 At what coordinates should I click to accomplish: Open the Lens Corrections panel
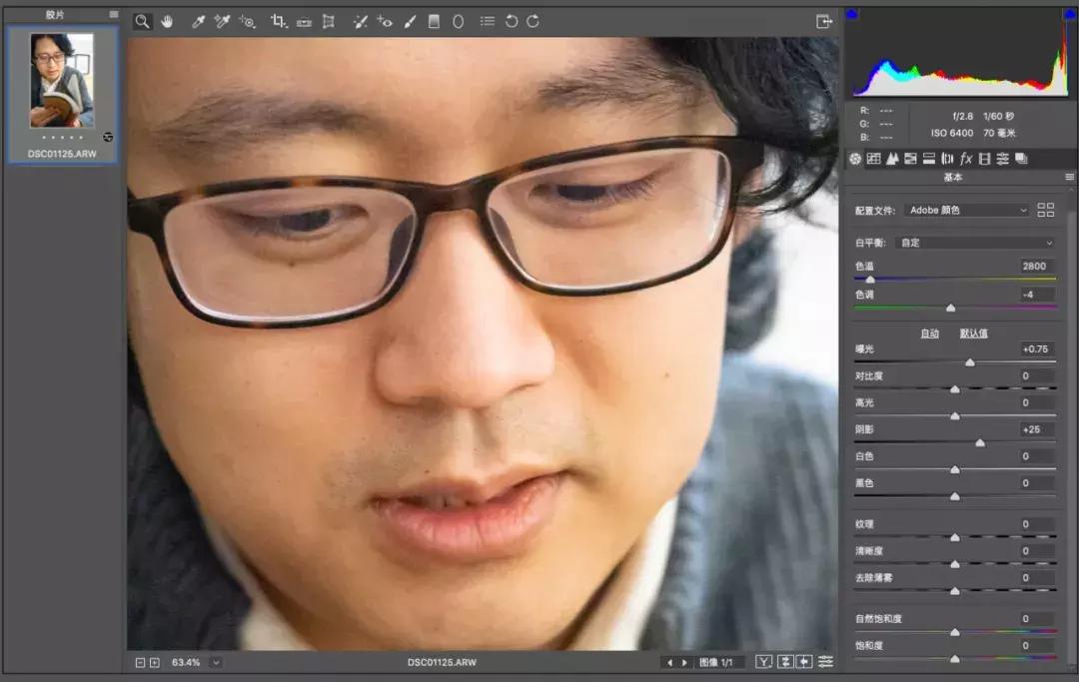click(x=946, y=159)
